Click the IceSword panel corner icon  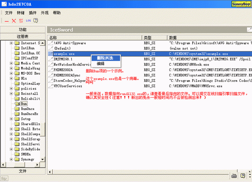(x=249, y=30)
